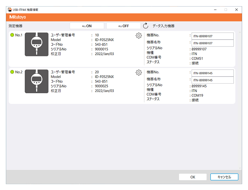Click the No.2 row label
The width and height of the screenshot is (248, 190).
point(19,72)
